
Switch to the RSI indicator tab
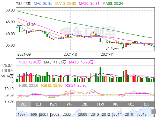point(24,104)
